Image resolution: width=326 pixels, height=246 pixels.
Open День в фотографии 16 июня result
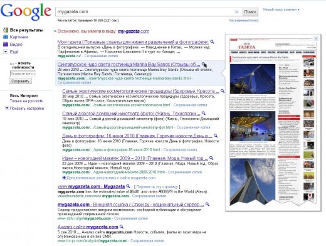(x=137, y=136)
